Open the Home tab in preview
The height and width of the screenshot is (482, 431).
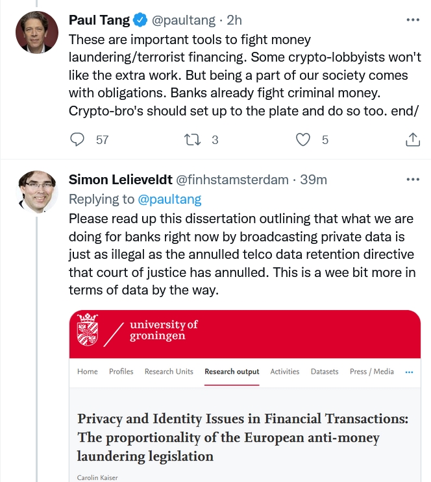click(x=88, y=372)
